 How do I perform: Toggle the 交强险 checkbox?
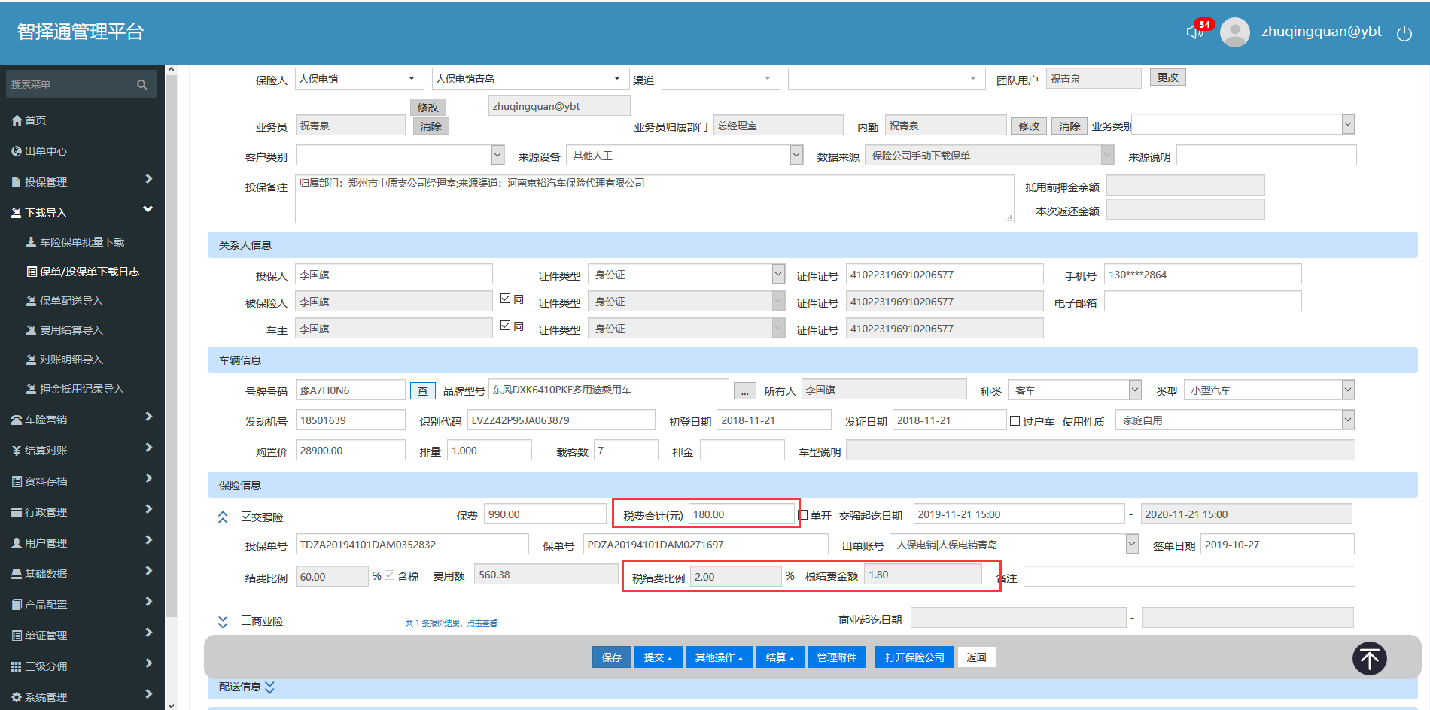247,516
